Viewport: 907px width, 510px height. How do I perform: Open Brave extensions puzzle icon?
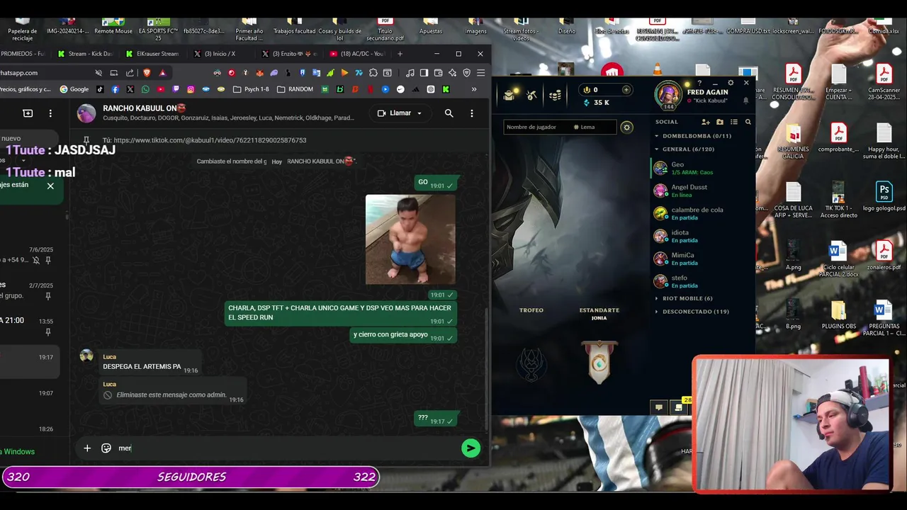(373, 72)
